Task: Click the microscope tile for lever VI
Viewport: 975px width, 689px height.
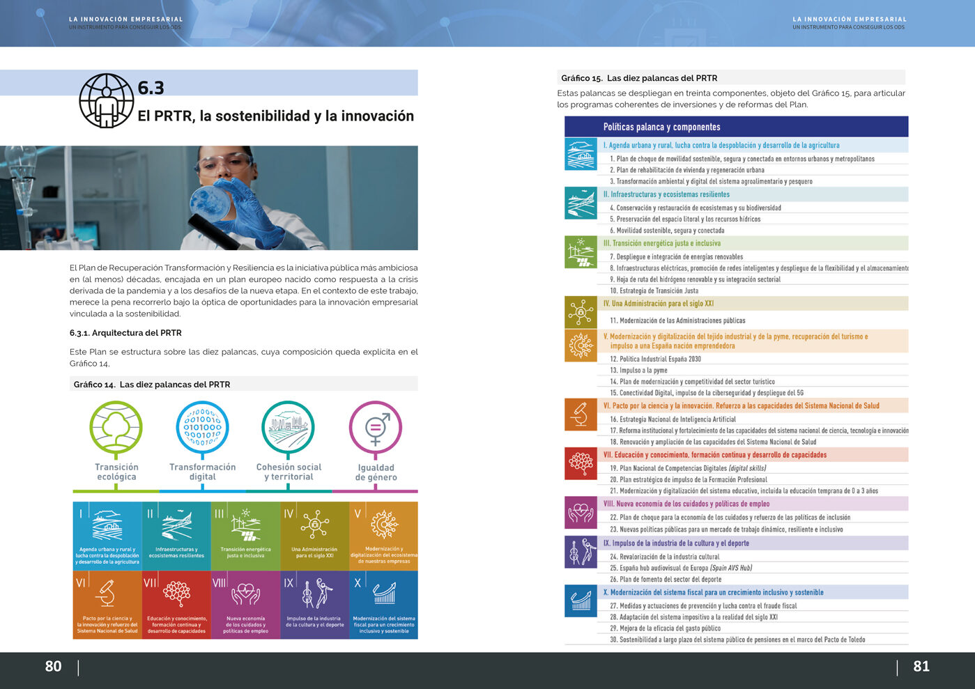Action: coord(107,605)
